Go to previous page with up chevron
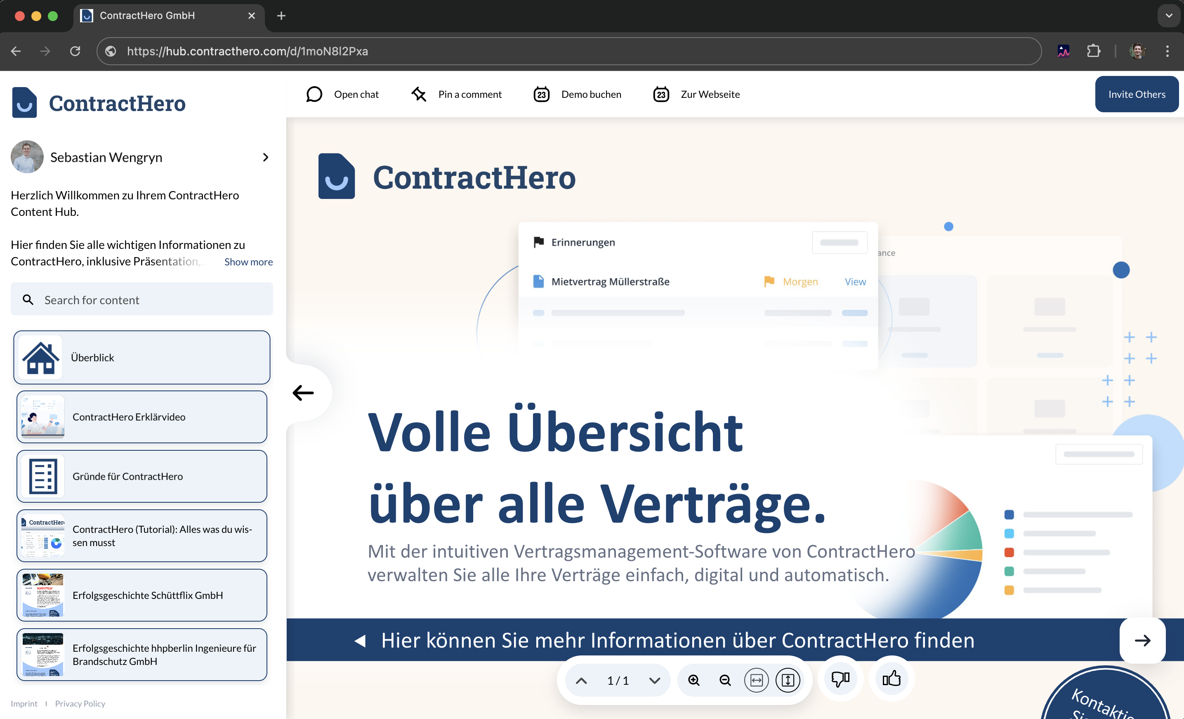Screen dimensions: 1184x719 (x=581, y=680)
